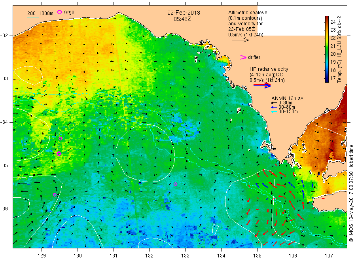Click the blue 30-80m ANMN arrow symbol
This screenshot has width=356, height=261.
click(x=274, y=107)
